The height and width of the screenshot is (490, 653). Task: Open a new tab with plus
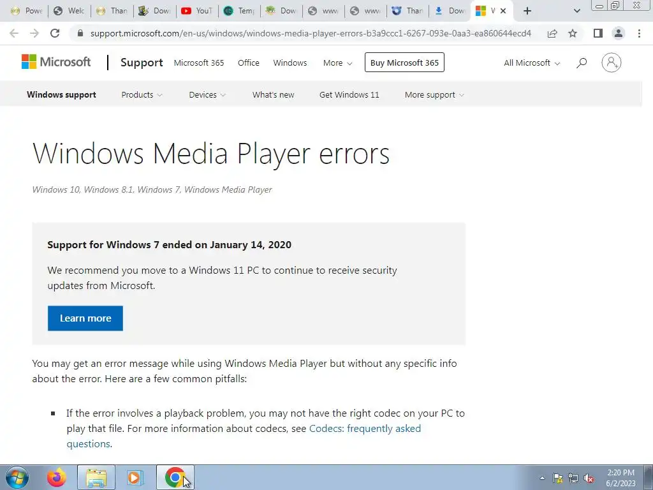pos(527,11)
